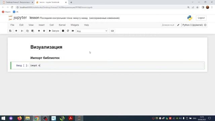The height and width of the screenshot is (121, 215).
Task: Open a new browser tab
Action: pos(71,2)
